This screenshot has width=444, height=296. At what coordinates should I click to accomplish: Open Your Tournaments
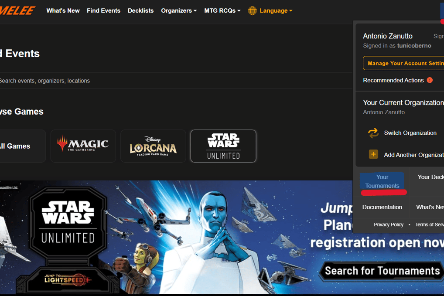[x=382, y=181]
